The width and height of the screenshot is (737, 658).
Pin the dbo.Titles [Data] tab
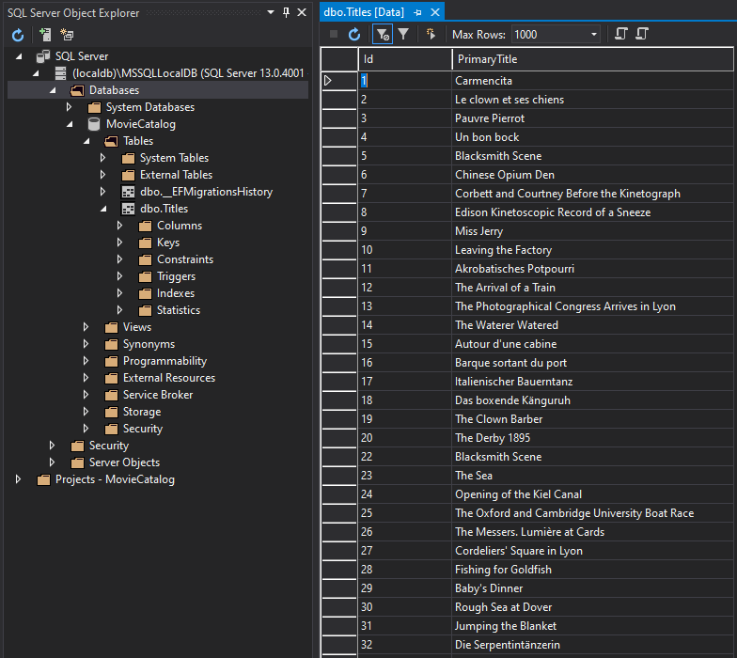tap(417, 12)
